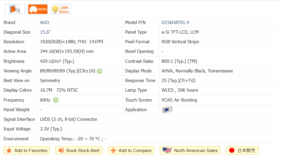Click the model number G156HAT01.4

[x=175, y=23]
